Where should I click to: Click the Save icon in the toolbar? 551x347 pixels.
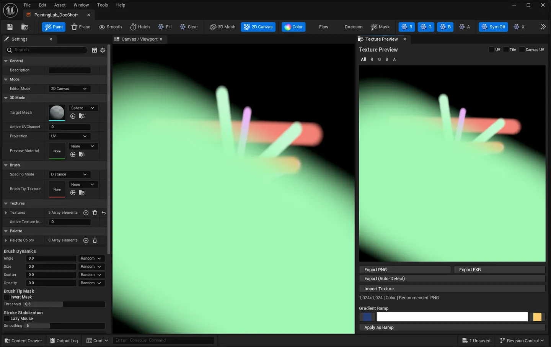[x=10, y=27]
